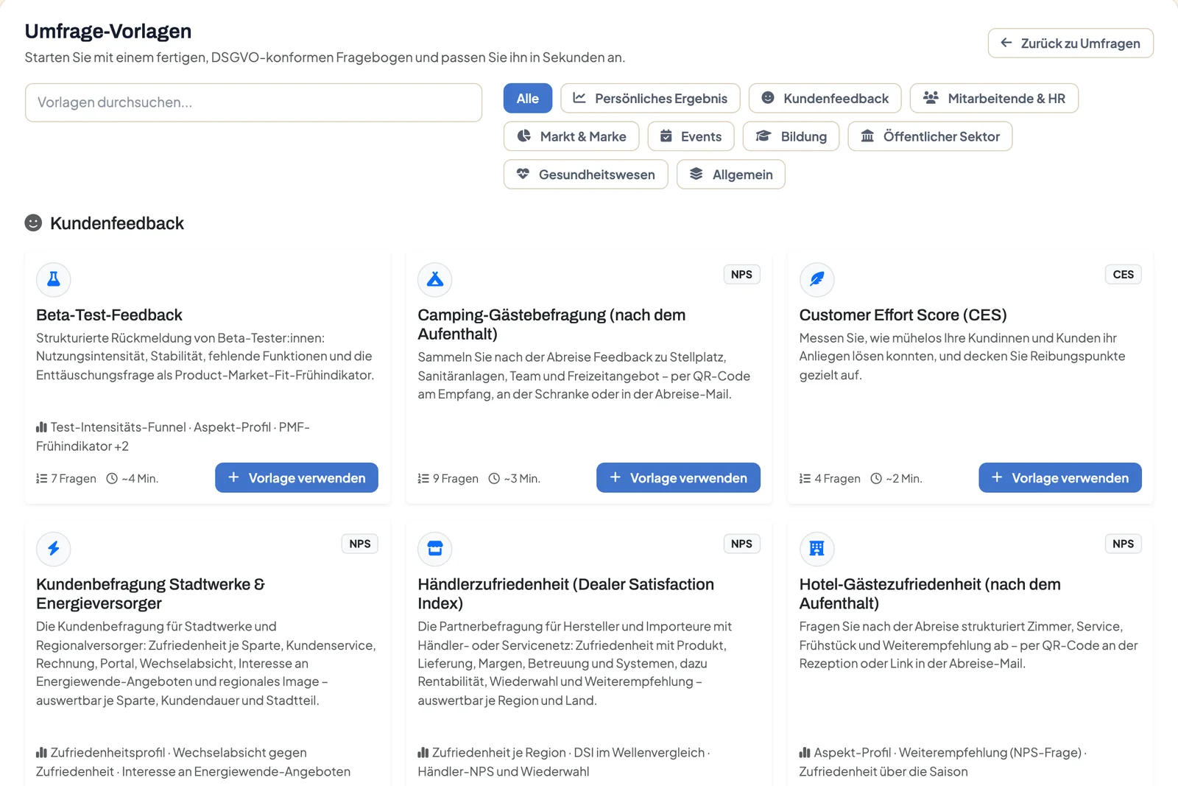Screen dimensions: 1178x786
Task: Filter by Mitarbeitende & HR
Action: point(994,98)
